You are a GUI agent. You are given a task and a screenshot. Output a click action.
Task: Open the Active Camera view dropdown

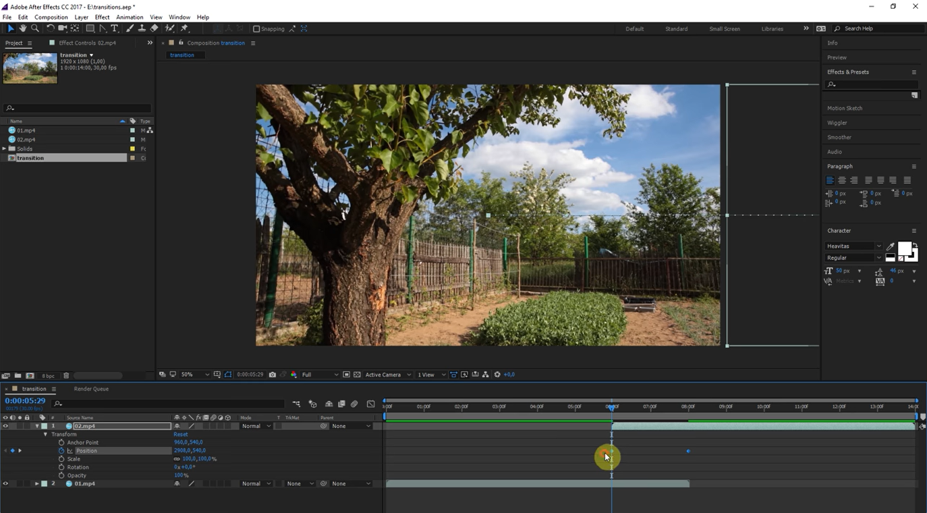tap(385, 374)
